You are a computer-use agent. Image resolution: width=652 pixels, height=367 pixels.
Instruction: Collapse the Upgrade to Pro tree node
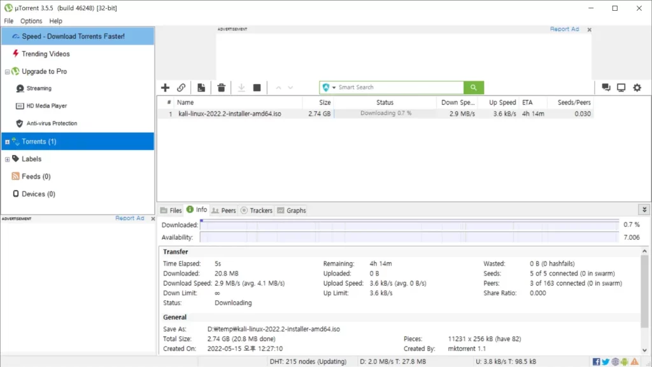(x=7, y=72)
